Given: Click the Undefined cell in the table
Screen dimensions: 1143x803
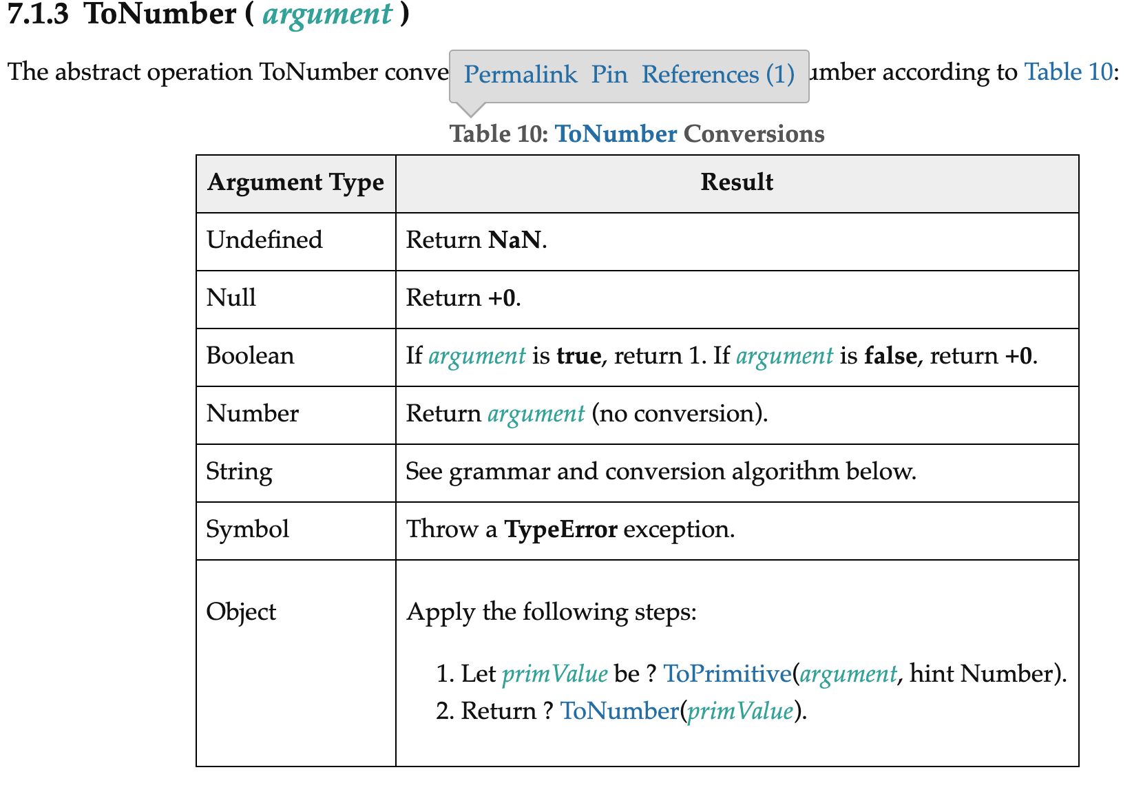Looking at the screenshot, I should (x=264, y=240).
